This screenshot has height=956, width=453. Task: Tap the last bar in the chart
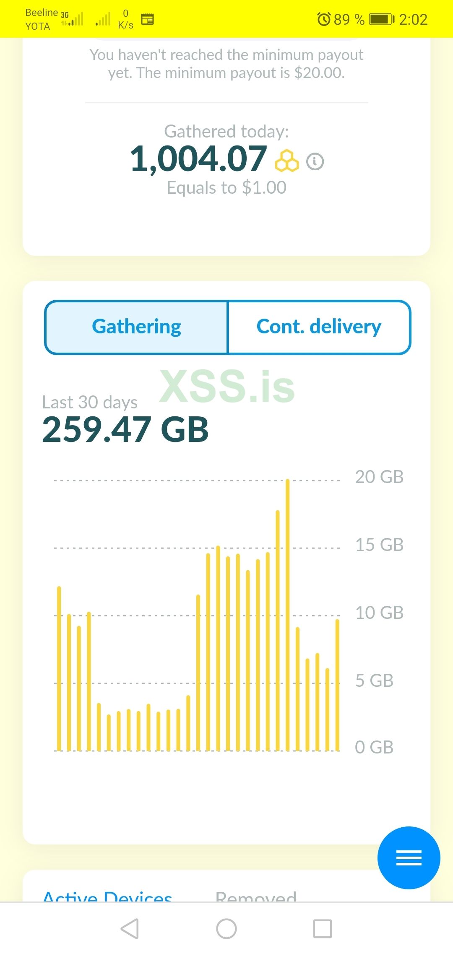pyautogui.click(x=337, y=685)
